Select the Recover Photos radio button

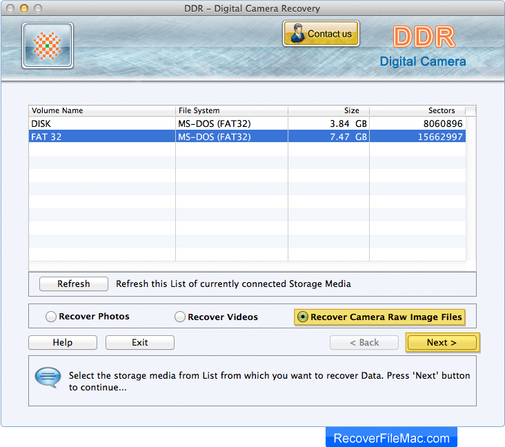[x=51, y=317]
